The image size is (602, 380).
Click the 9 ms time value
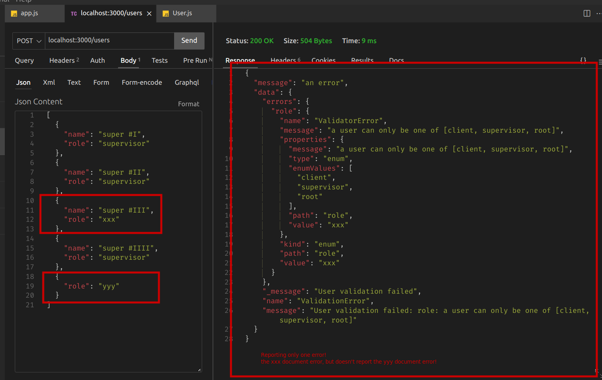pyautogui.click(x=369, y=41)
